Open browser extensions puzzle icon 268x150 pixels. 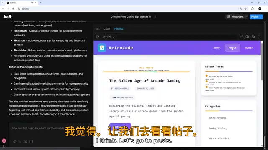pos(253,9)
